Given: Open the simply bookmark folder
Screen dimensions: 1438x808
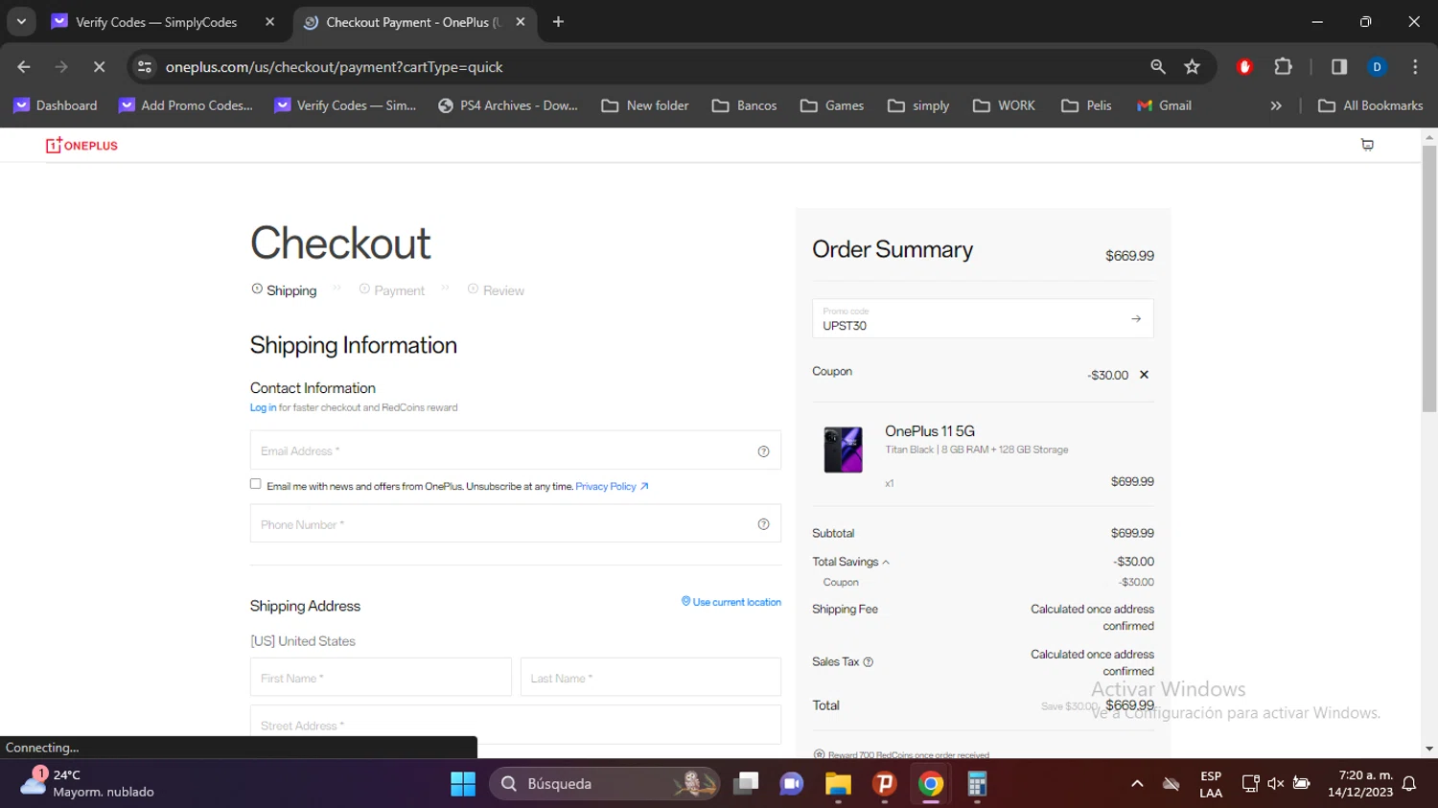Looking at the screenshot, I should pos(918,105).
